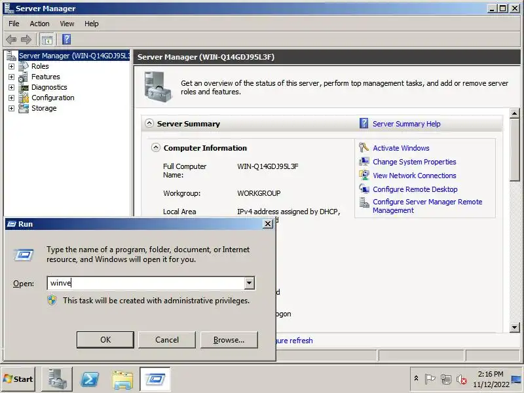This screenshot has width=524, height=393.
Task: Select the Configuration node icon in the tree
Action: [x=24, y=98]
